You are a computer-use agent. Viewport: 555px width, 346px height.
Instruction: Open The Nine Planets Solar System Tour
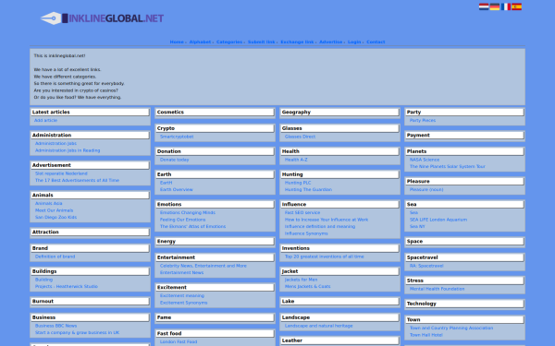click(x=448, y=167)
